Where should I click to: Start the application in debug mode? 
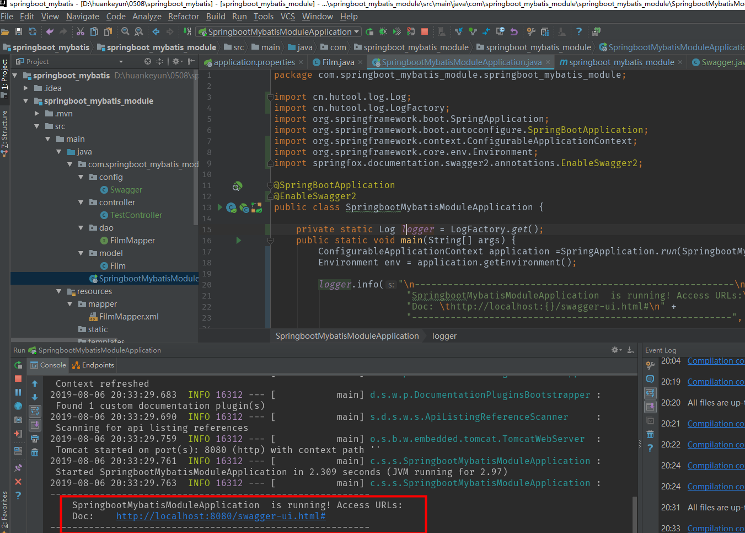point(383,31)
